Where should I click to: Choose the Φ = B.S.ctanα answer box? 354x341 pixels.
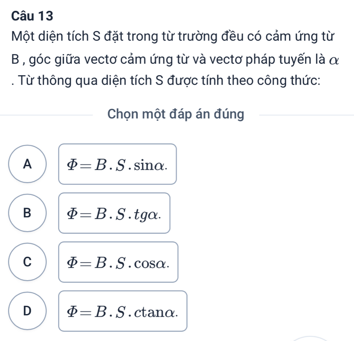pos(122,311)
